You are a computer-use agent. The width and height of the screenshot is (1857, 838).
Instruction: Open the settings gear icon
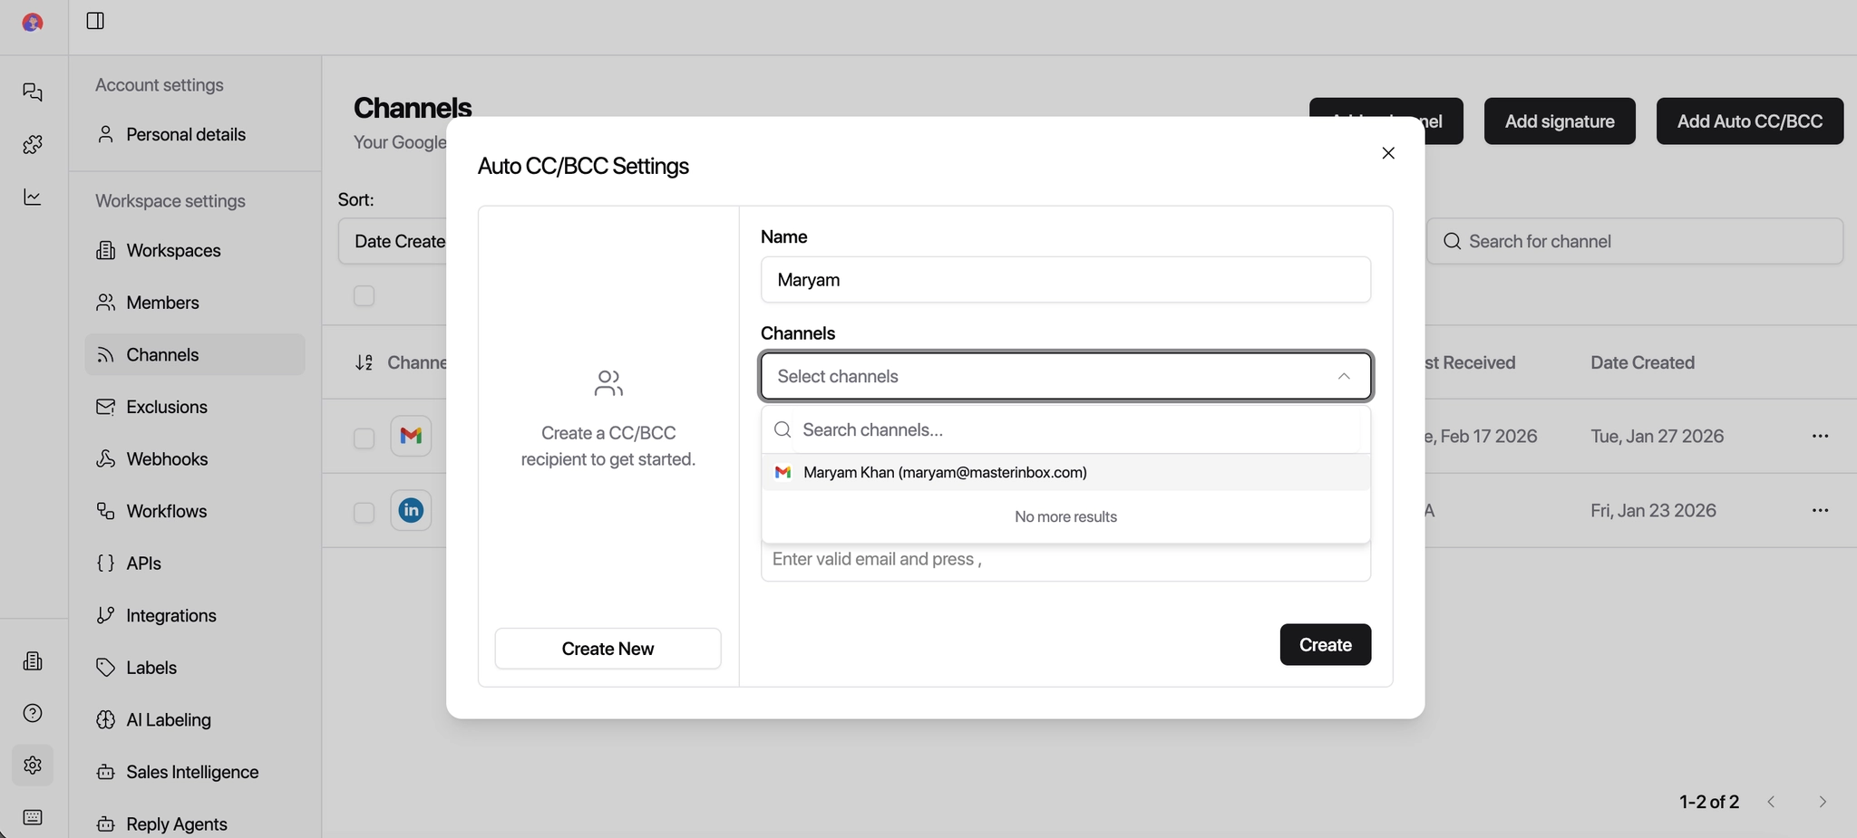(33, 766)
